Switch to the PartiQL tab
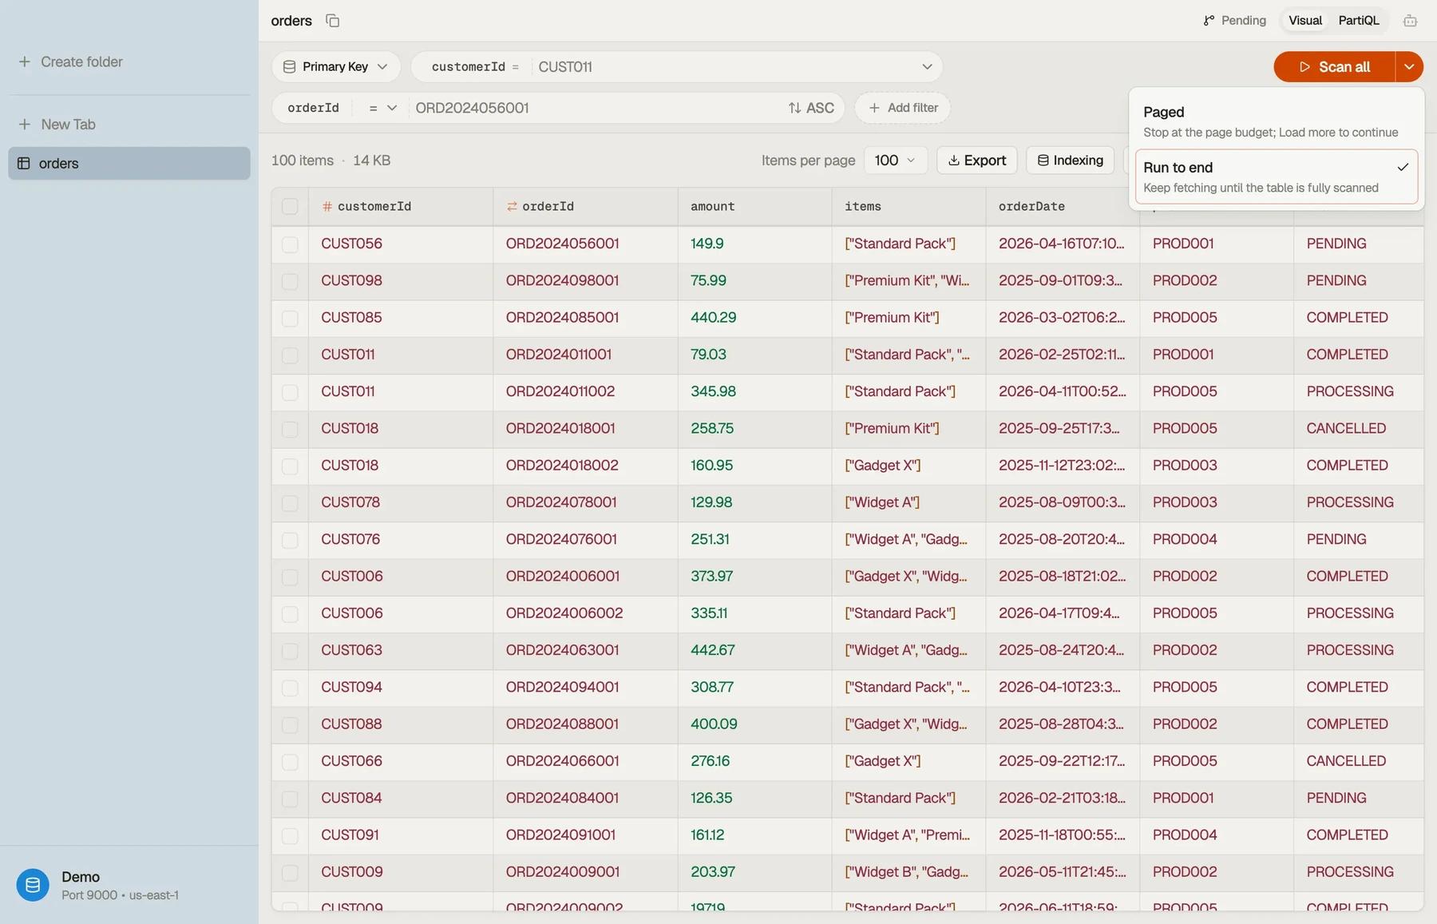The image size is (1437, 924). pyautogui.click(x=1358, y=21)
